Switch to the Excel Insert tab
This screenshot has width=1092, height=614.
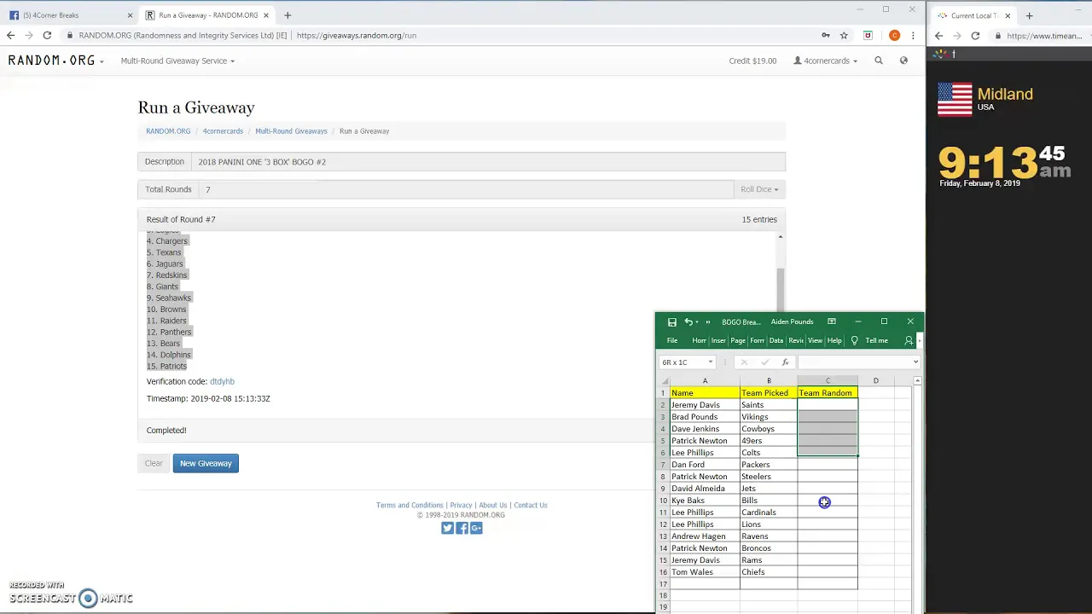[718, 340]
